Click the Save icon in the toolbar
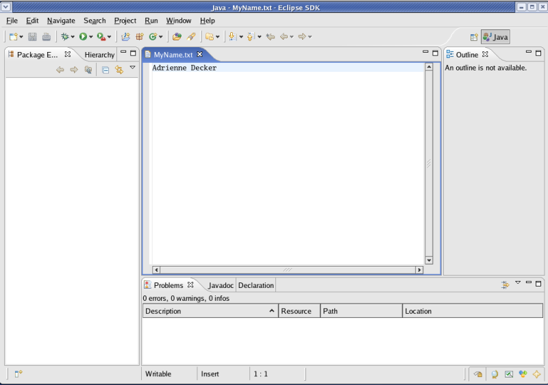This screenshot has height=385, width=548. 32,37
